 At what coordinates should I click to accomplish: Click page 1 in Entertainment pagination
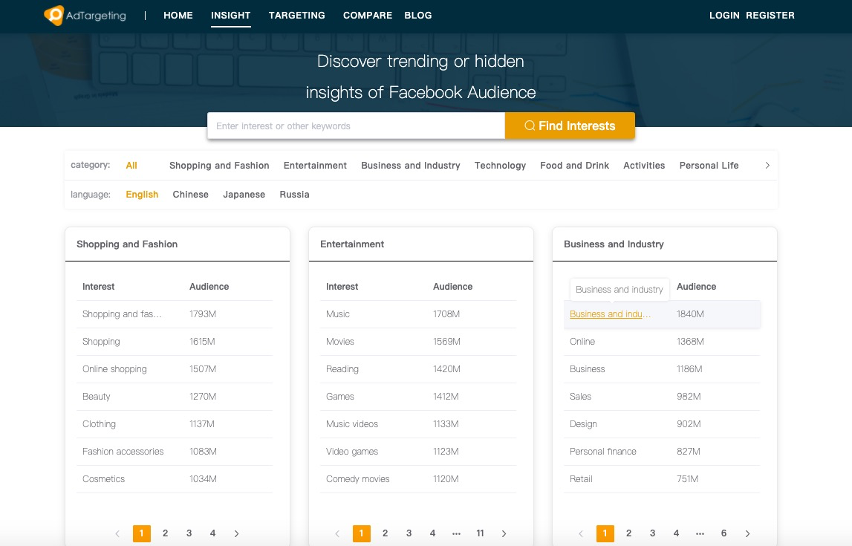[361, 533]
